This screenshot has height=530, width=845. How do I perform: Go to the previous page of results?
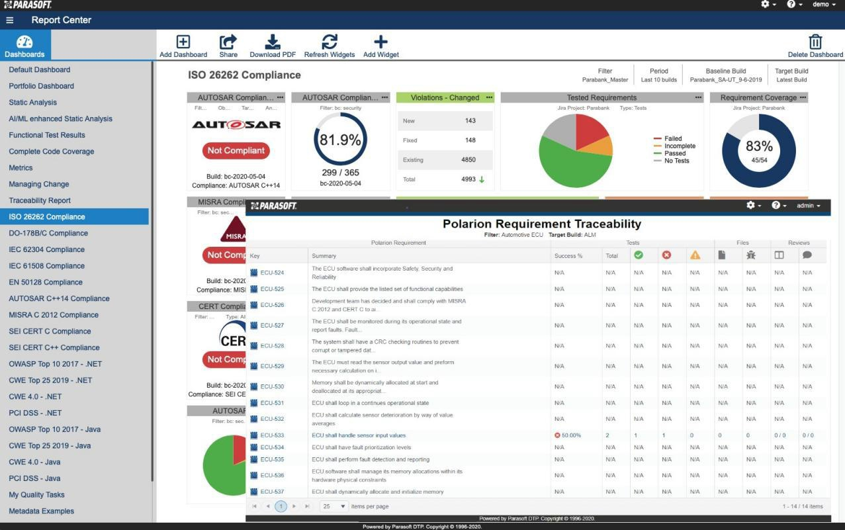(268, 506)
